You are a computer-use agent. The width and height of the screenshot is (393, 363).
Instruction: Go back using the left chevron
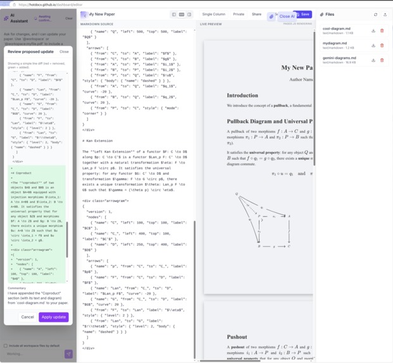tap(84, 15)
